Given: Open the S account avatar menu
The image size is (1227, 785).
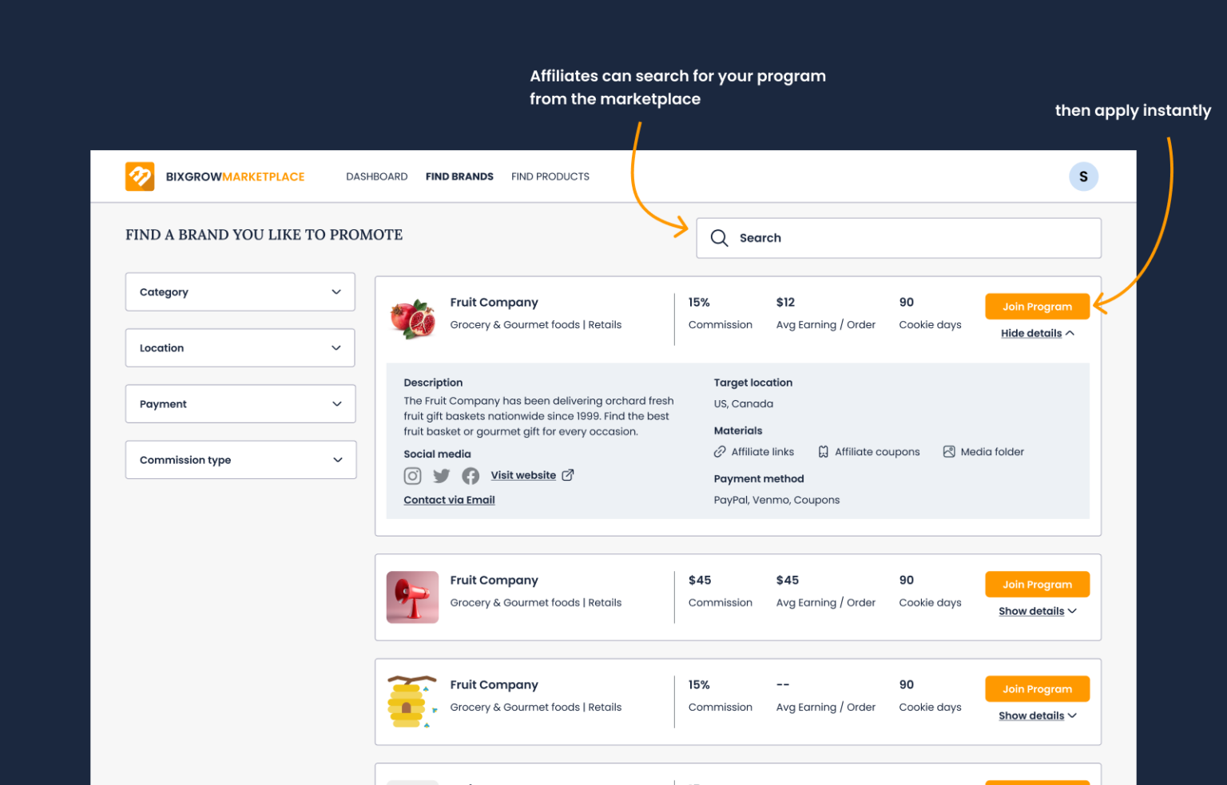Looking at the screenshot, I should (1083, 176).
